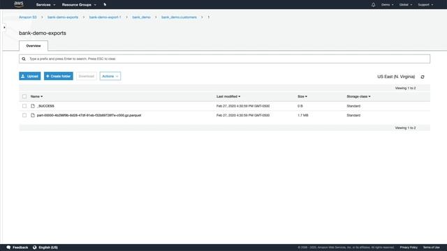Image resolution: width=447 pixels, height=251 pixels.
Task: Sort by the Storage class column
Action: 358,96
